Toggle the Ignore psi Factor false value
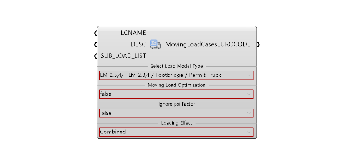This screenshot has height=161, width=354. click(x=176, y=113)
